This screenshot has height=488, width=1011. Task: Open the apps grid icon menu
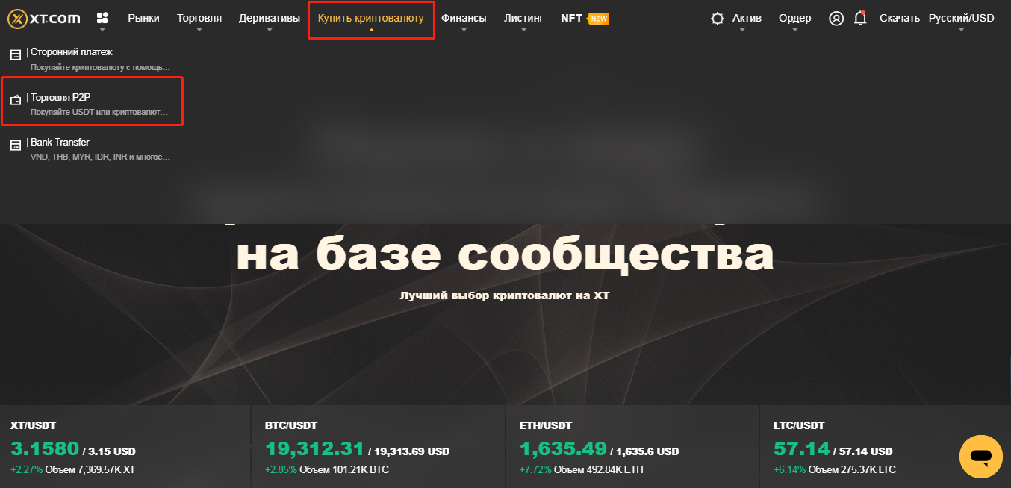click(103, 19)
